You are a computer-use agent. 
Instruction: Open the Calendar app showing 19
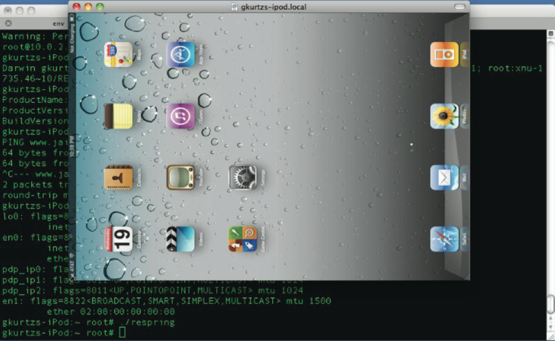point(118,239)
